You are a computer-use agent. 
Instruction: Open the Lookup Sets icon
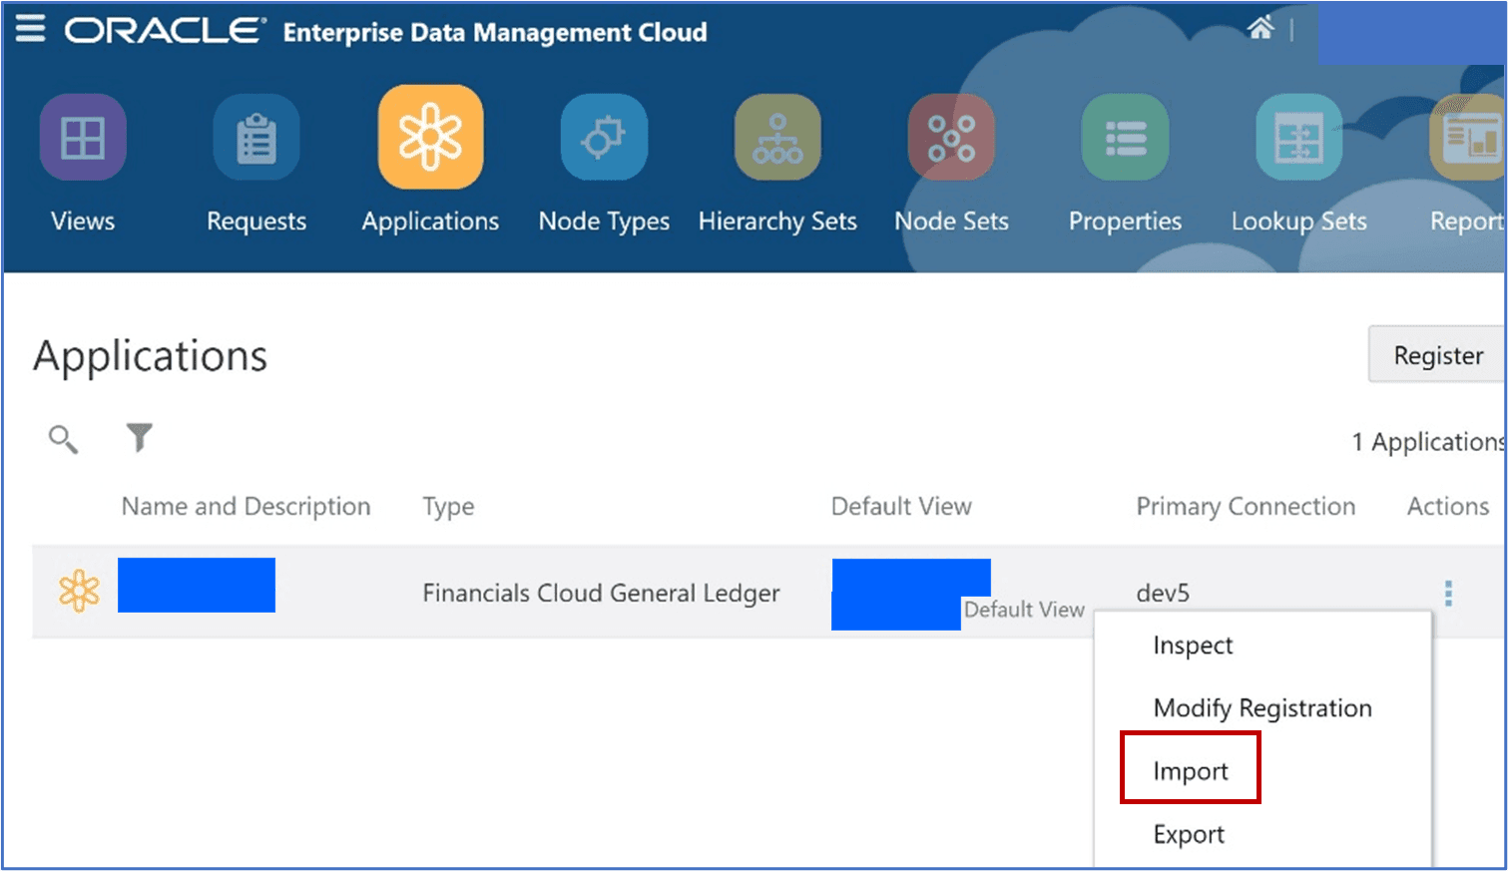tap(1298, 138)
